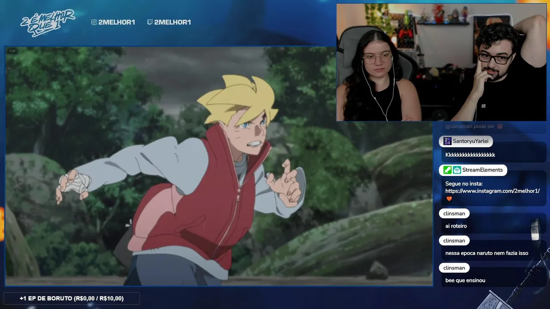This screenshot has height=309, width=550.
Task: Click the 2 É Melhor Que 1 logo
Action: pyautogui.click(x=48, y=22)
